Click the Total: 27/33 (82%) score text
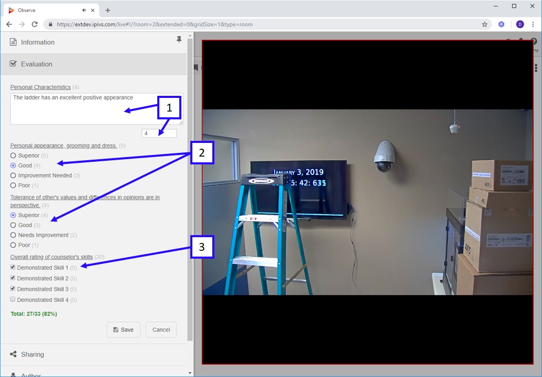 pyautogui.click(x=34, y=314)
